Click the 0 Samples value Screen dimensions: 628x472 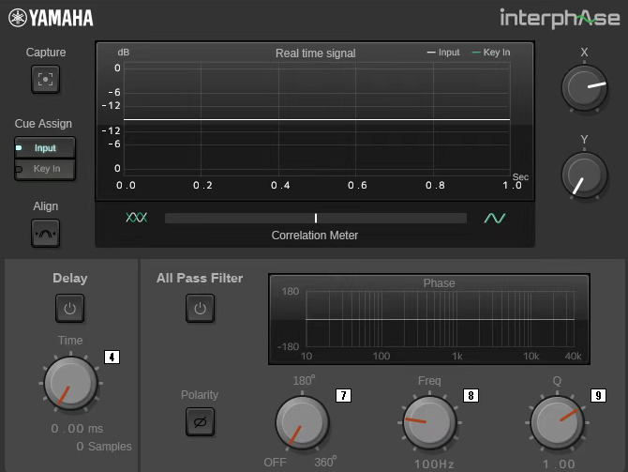[x=104, y=447]
